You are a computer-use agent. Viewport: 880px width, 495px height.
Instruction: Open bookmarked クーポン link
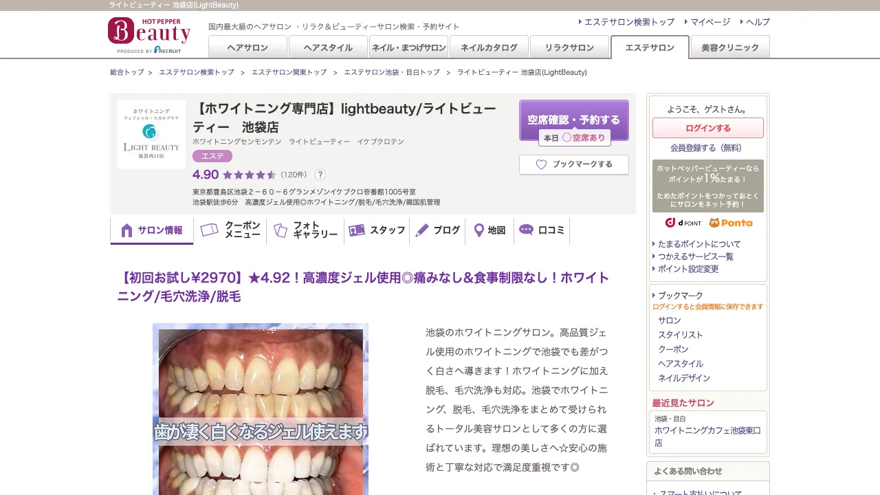pyautogui.click(x=673, y=349)
